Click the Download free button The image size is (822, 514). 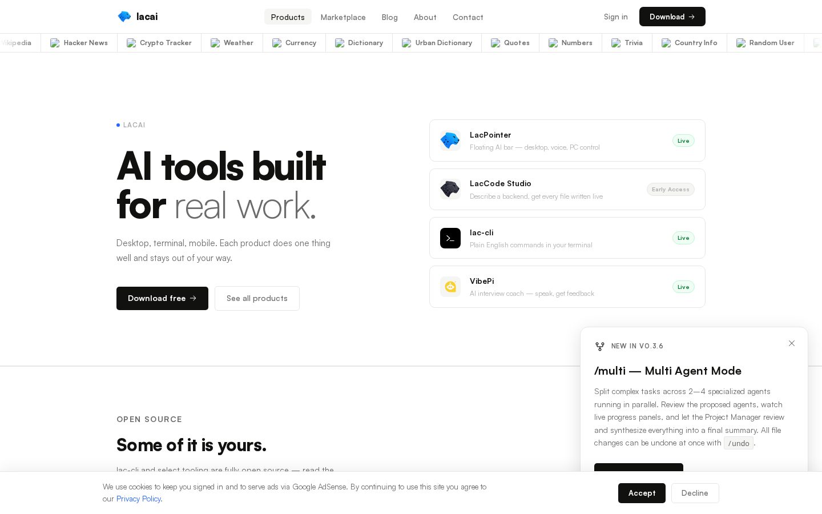coord(162,298)
